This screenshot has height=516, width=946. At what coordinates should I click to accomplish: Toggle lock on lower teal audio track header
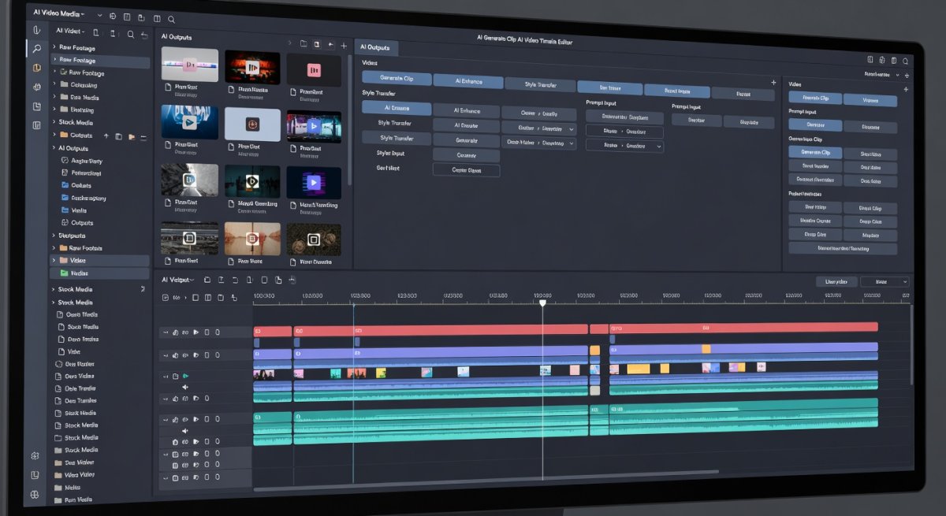pyautogui.click(x=175, y=420)
